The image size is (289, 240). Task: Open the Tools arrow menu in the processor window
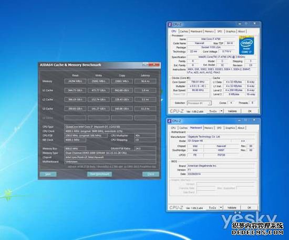tap(221, 111)
